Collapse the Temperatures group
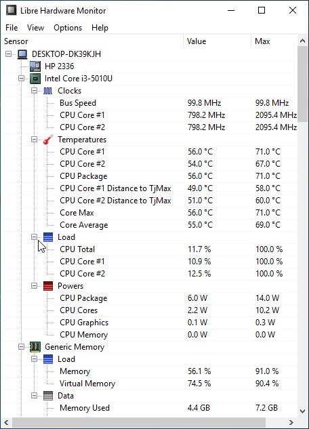Screen dimensions: 309x429 34,140
